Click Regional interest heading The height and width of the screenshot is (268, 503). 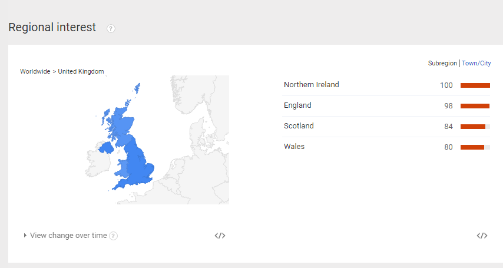coord(52,27)
